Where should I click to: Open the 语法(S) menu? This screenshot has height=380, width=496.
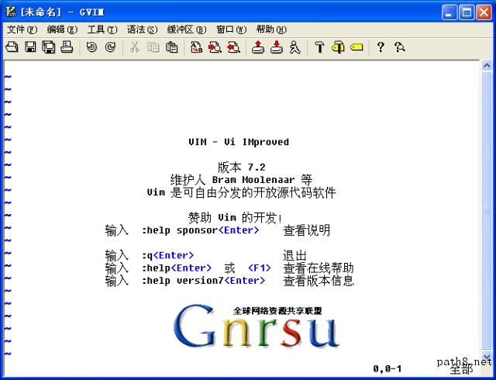(143, 29)
